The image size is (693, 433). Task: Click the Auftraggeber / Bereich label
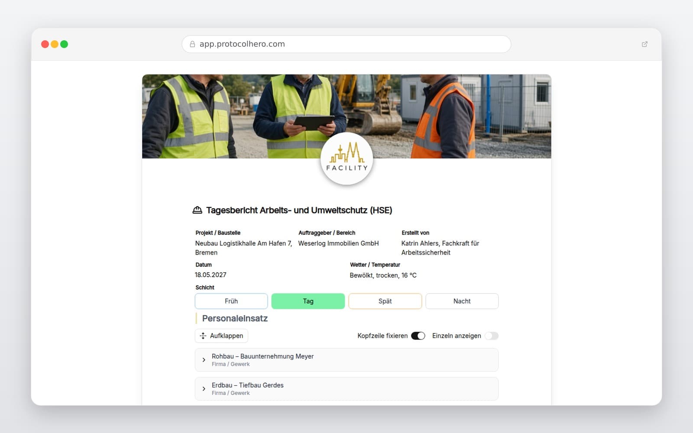[x=327, y=233]
